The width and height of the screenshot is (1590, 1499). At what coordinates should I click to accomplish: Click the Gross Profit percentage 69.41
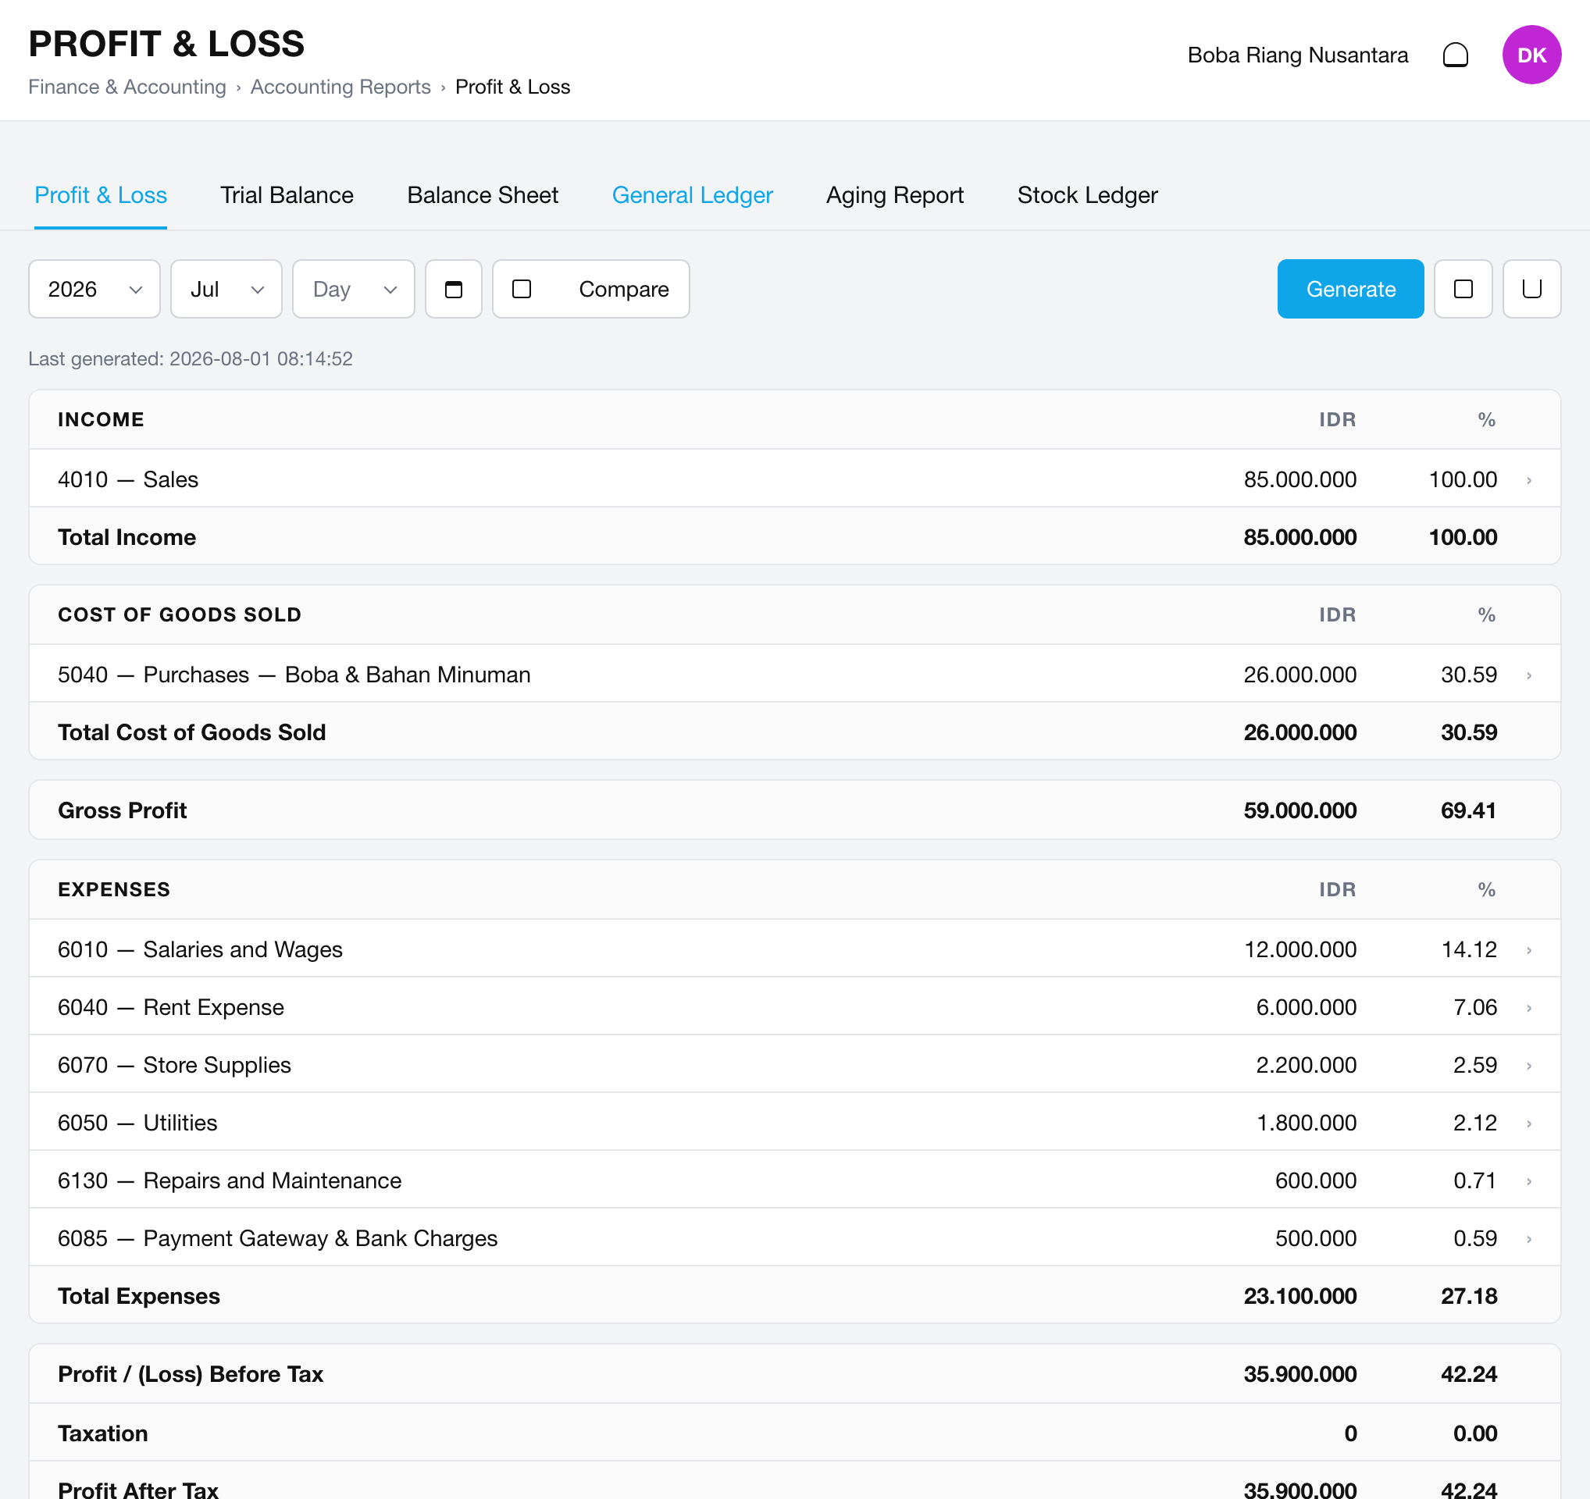(x=1468, y=810)
